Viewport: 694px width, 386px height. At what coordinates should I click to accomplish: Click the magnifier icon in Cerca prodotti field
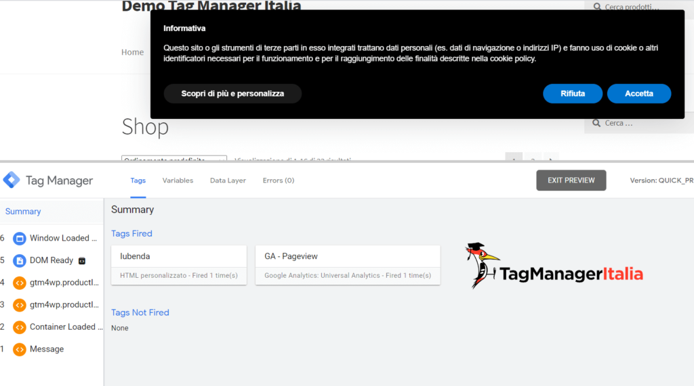click(597, 7)
